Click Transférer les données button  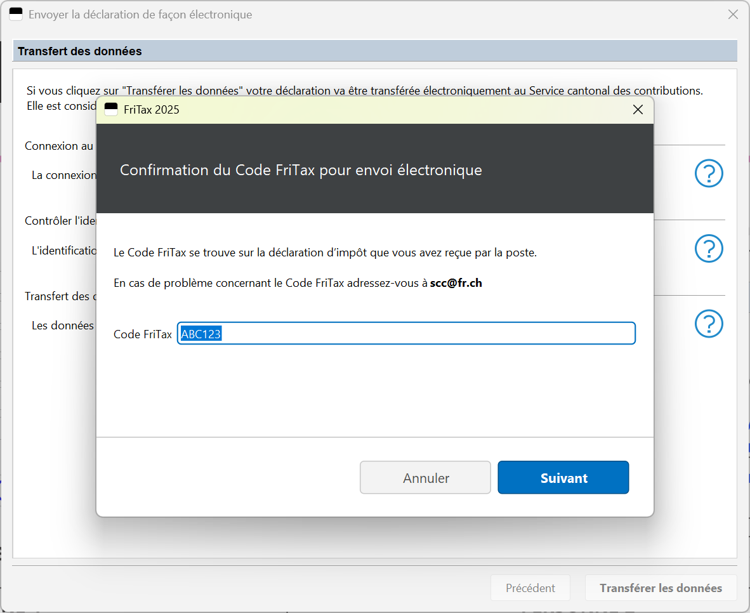tap(661, 588)
